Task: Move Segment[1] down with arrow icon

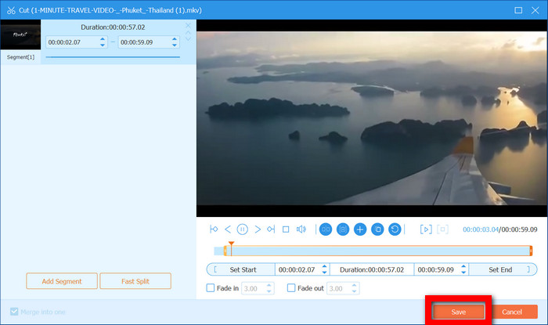Action: pos(188,38)
